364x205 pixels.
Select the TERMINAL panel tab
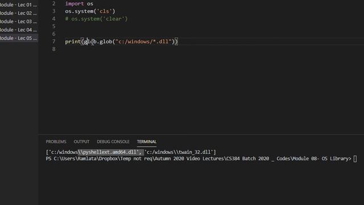click(147, 142)
